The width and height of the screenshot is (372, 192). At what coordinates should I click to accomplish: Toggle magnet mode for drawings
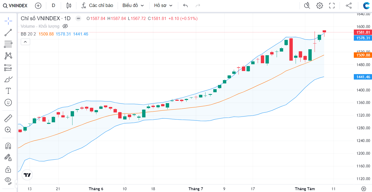[x=8, y=146]
